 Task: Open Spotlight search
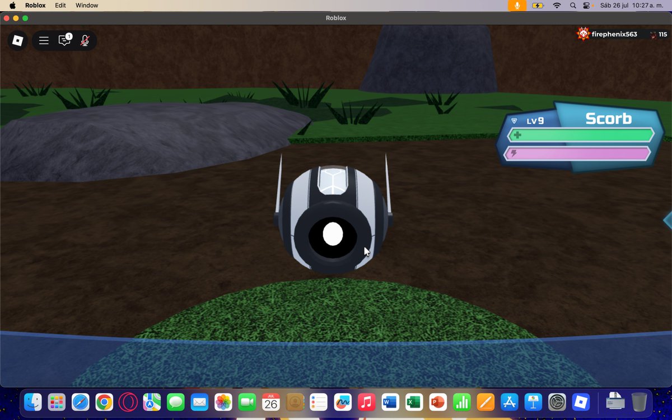(x=573, y=5)
